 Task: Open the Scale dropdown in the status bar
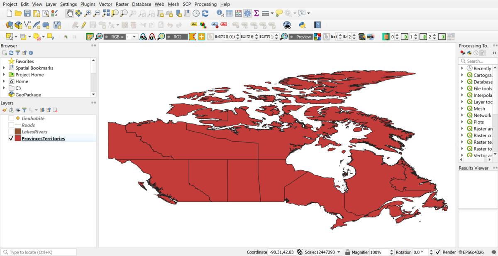(338, 252)
